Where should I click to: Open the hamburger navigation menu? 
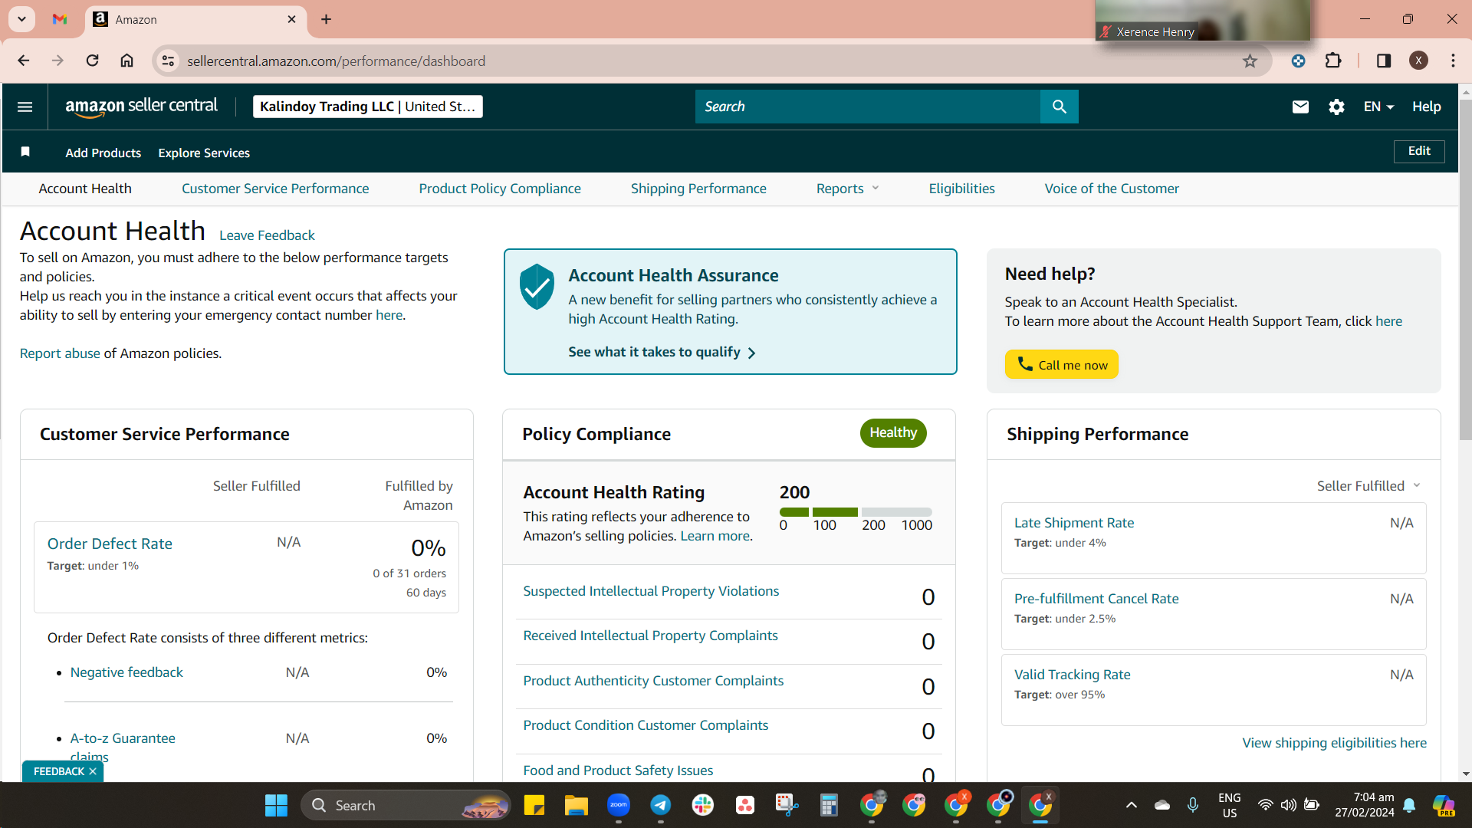[25, 107]
